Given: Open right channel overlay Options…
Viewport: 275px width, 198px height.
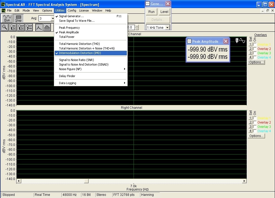Looking at the screenshot, I should click(x=256, y=136).
